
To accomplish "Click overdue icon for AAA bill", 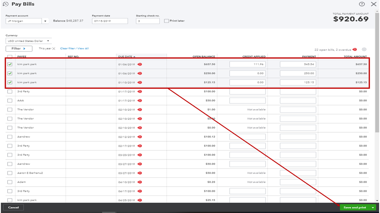I will [x=140, y=100].
